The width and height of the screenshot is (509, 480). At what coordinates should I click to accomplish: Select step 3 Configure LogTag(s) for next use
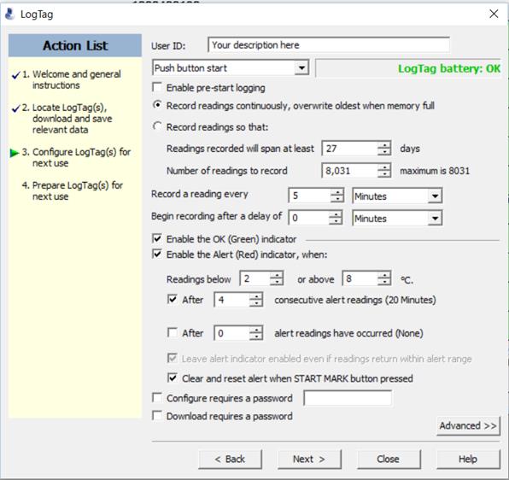tap(76, 157)
